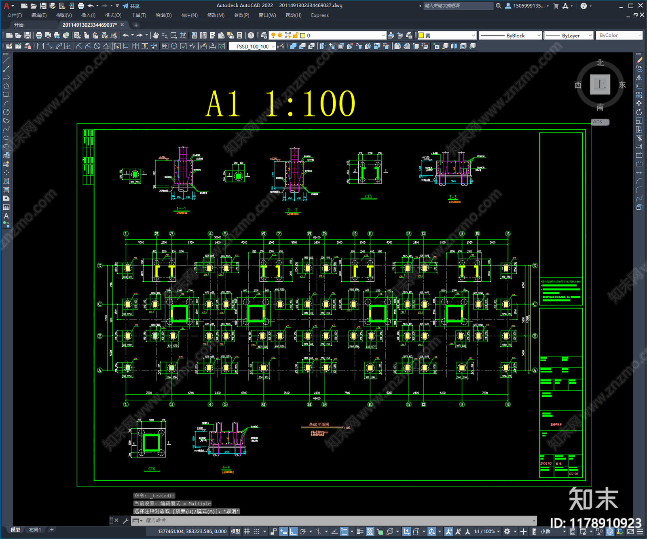This screenshot has width=647, height=539.
Task: Toggle lineweight display in status bar
Action: [x=360, y=531]
